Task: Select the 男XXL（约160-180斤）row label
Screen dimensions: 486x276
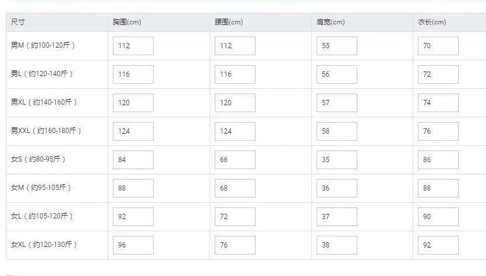Action: [46, 131]
